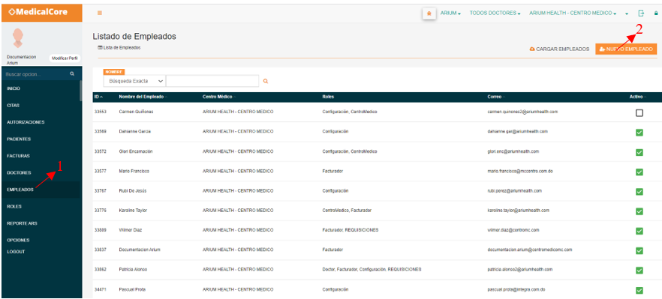Click the hamburger menu icon
The height and width of the screenshot is (299, 662).
[x=100, y=13]
